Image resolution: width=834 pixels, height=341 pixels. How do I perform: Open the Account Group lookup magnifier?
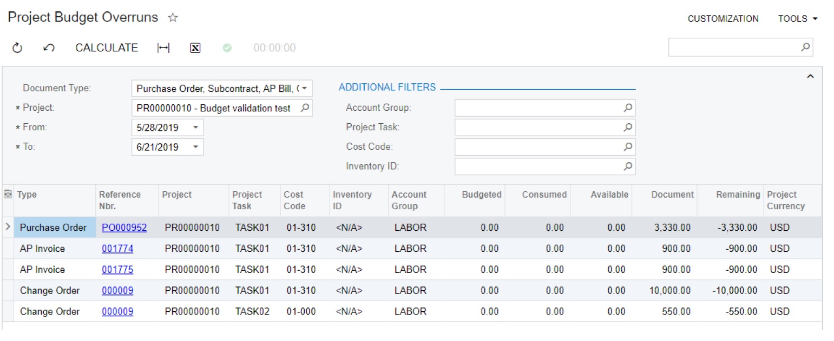coord(627,108)
